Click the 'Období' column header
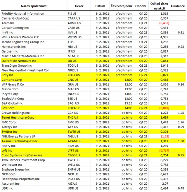187x192 pixels. [141, 6]
